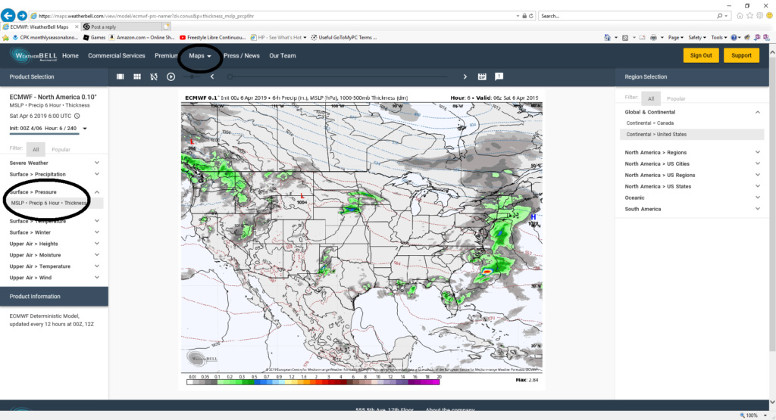The height and width of the screenshot is (420, 776).
Task: Expand Surface > Winter category
Action: click(55, 232)
